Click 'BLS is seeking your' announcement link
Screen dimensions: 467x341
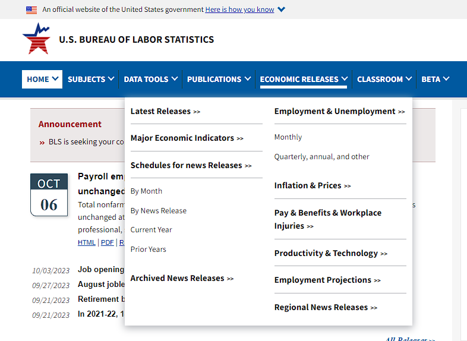(x=86, y=142)
